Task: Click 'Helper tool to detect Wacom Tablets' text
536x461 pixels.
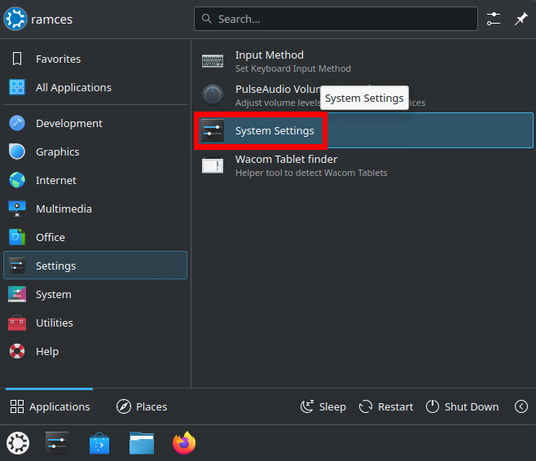Action: pos(311,173)
